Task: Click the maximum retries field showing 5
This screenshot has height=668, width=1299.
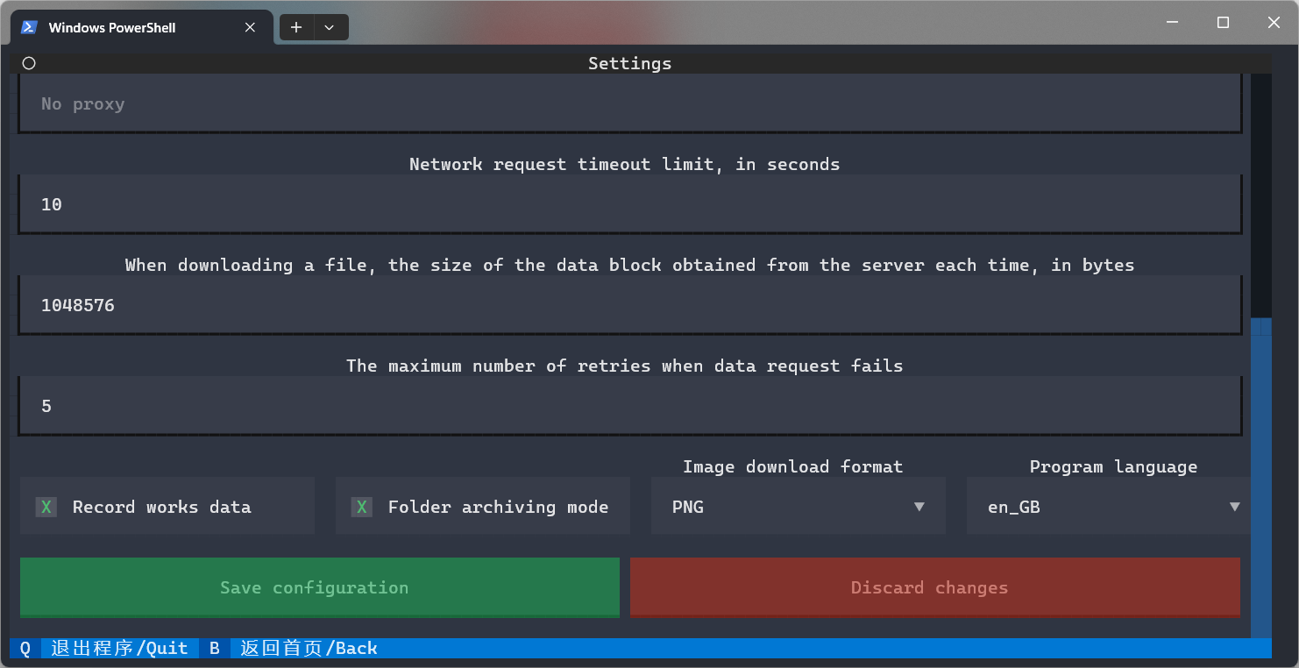Action: tap(629, 406)
